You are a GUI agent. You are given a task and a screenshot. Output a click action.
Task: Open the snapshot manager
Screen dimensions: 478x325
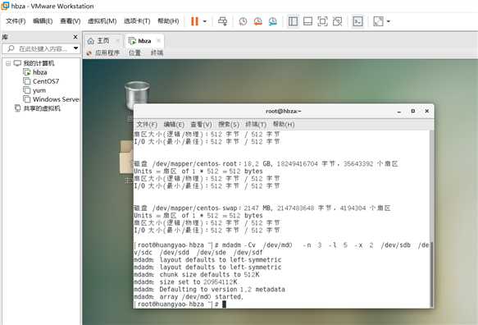tap(273, 21)
